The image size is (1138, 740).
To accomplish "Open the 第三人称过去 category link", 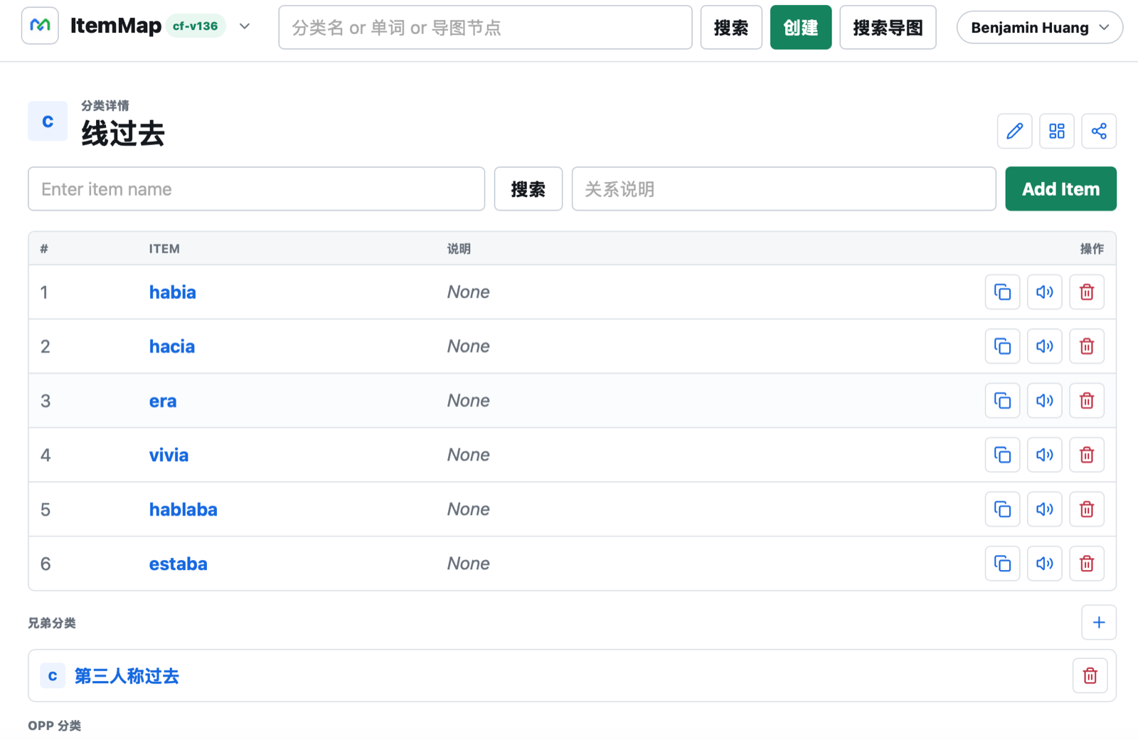I will [127, 676].
